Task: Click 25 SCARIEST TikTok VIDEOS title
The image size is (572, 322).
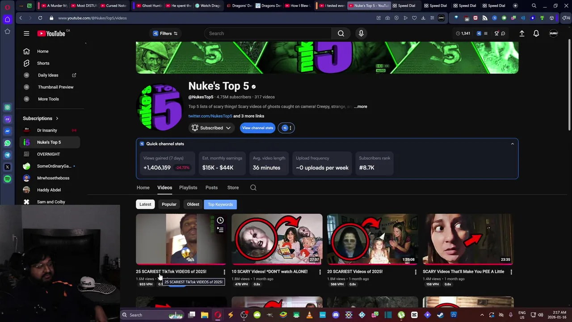Action: pyautogui.click(x=171, y=271)
